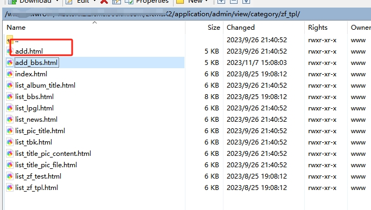Click the 6 KB size of list_zf_test.html
This screenshot has width=371, height=210.
click(x=212, y=176)
